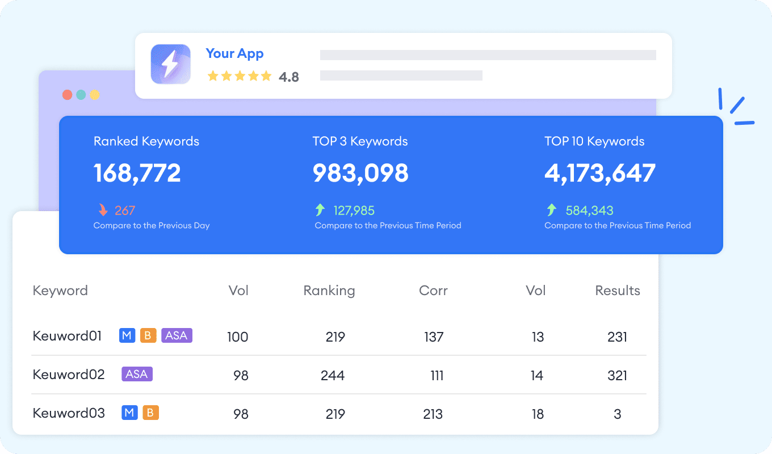The width and height of the screenshot is (772, 454).
Task: Sort by the Results column header
Action: click(617, 291)
